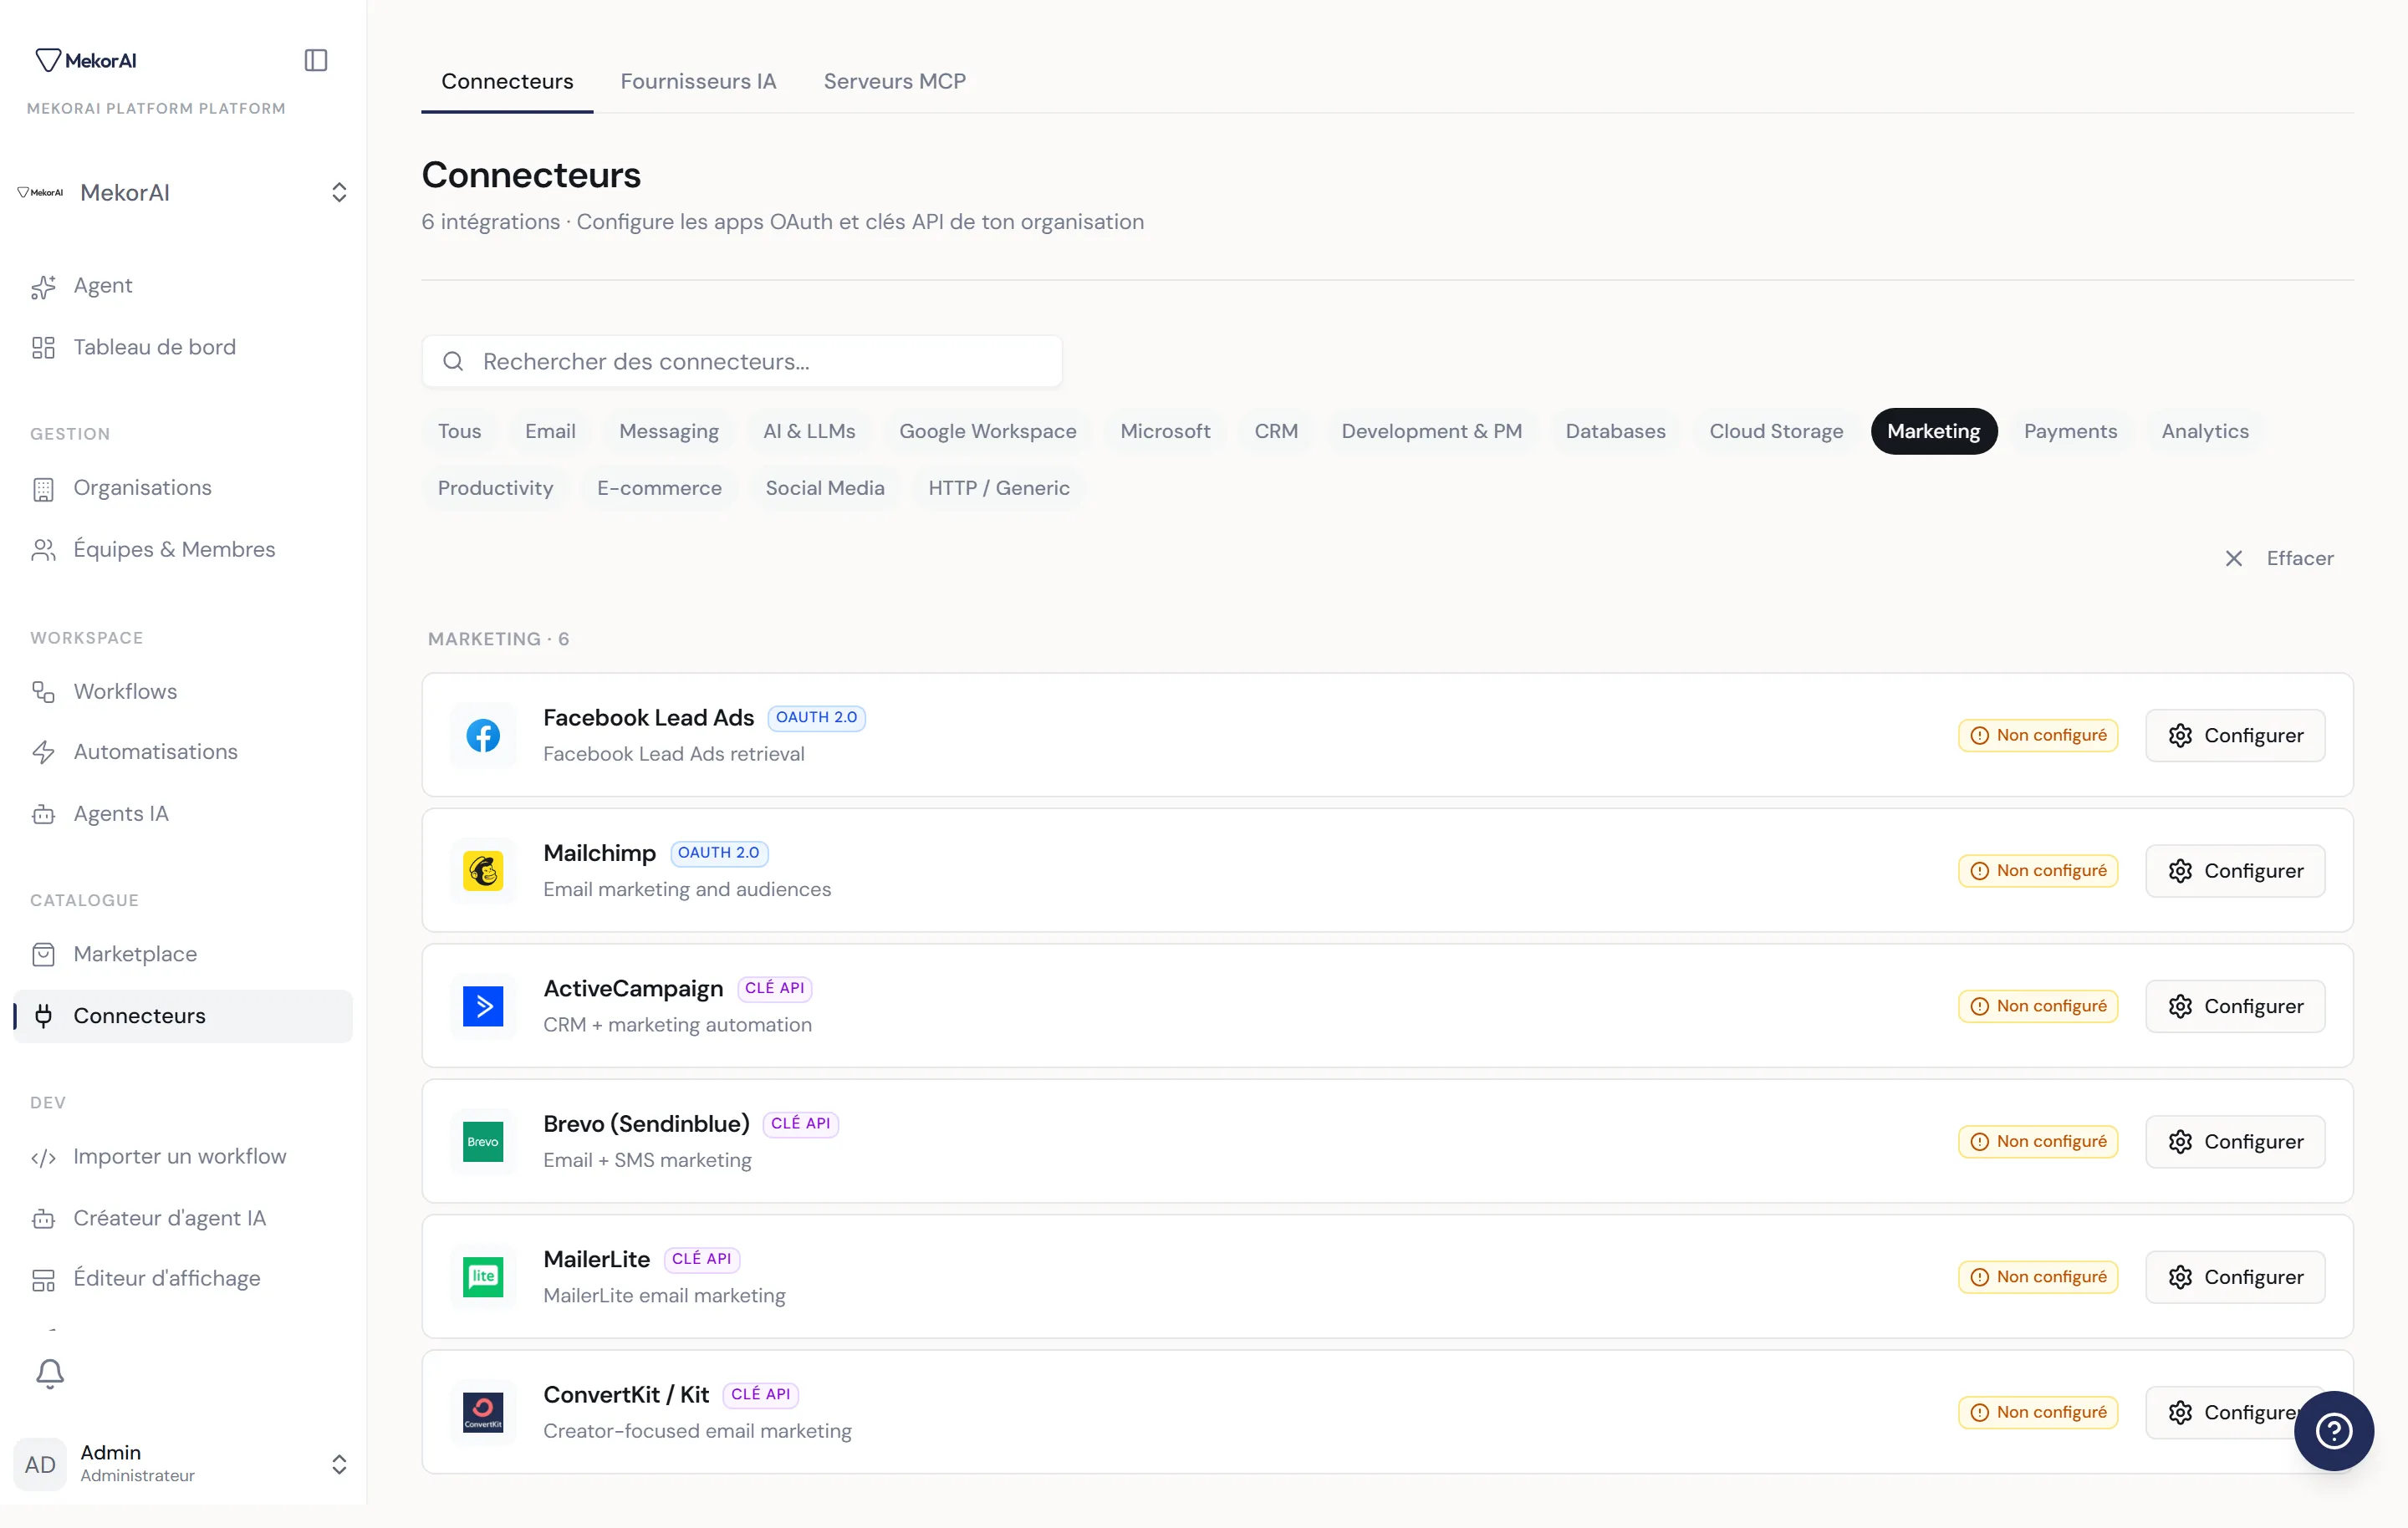This screenshot has width=2408, height=1528.
Task: Select the Productivity category chip
Action: 495,488
